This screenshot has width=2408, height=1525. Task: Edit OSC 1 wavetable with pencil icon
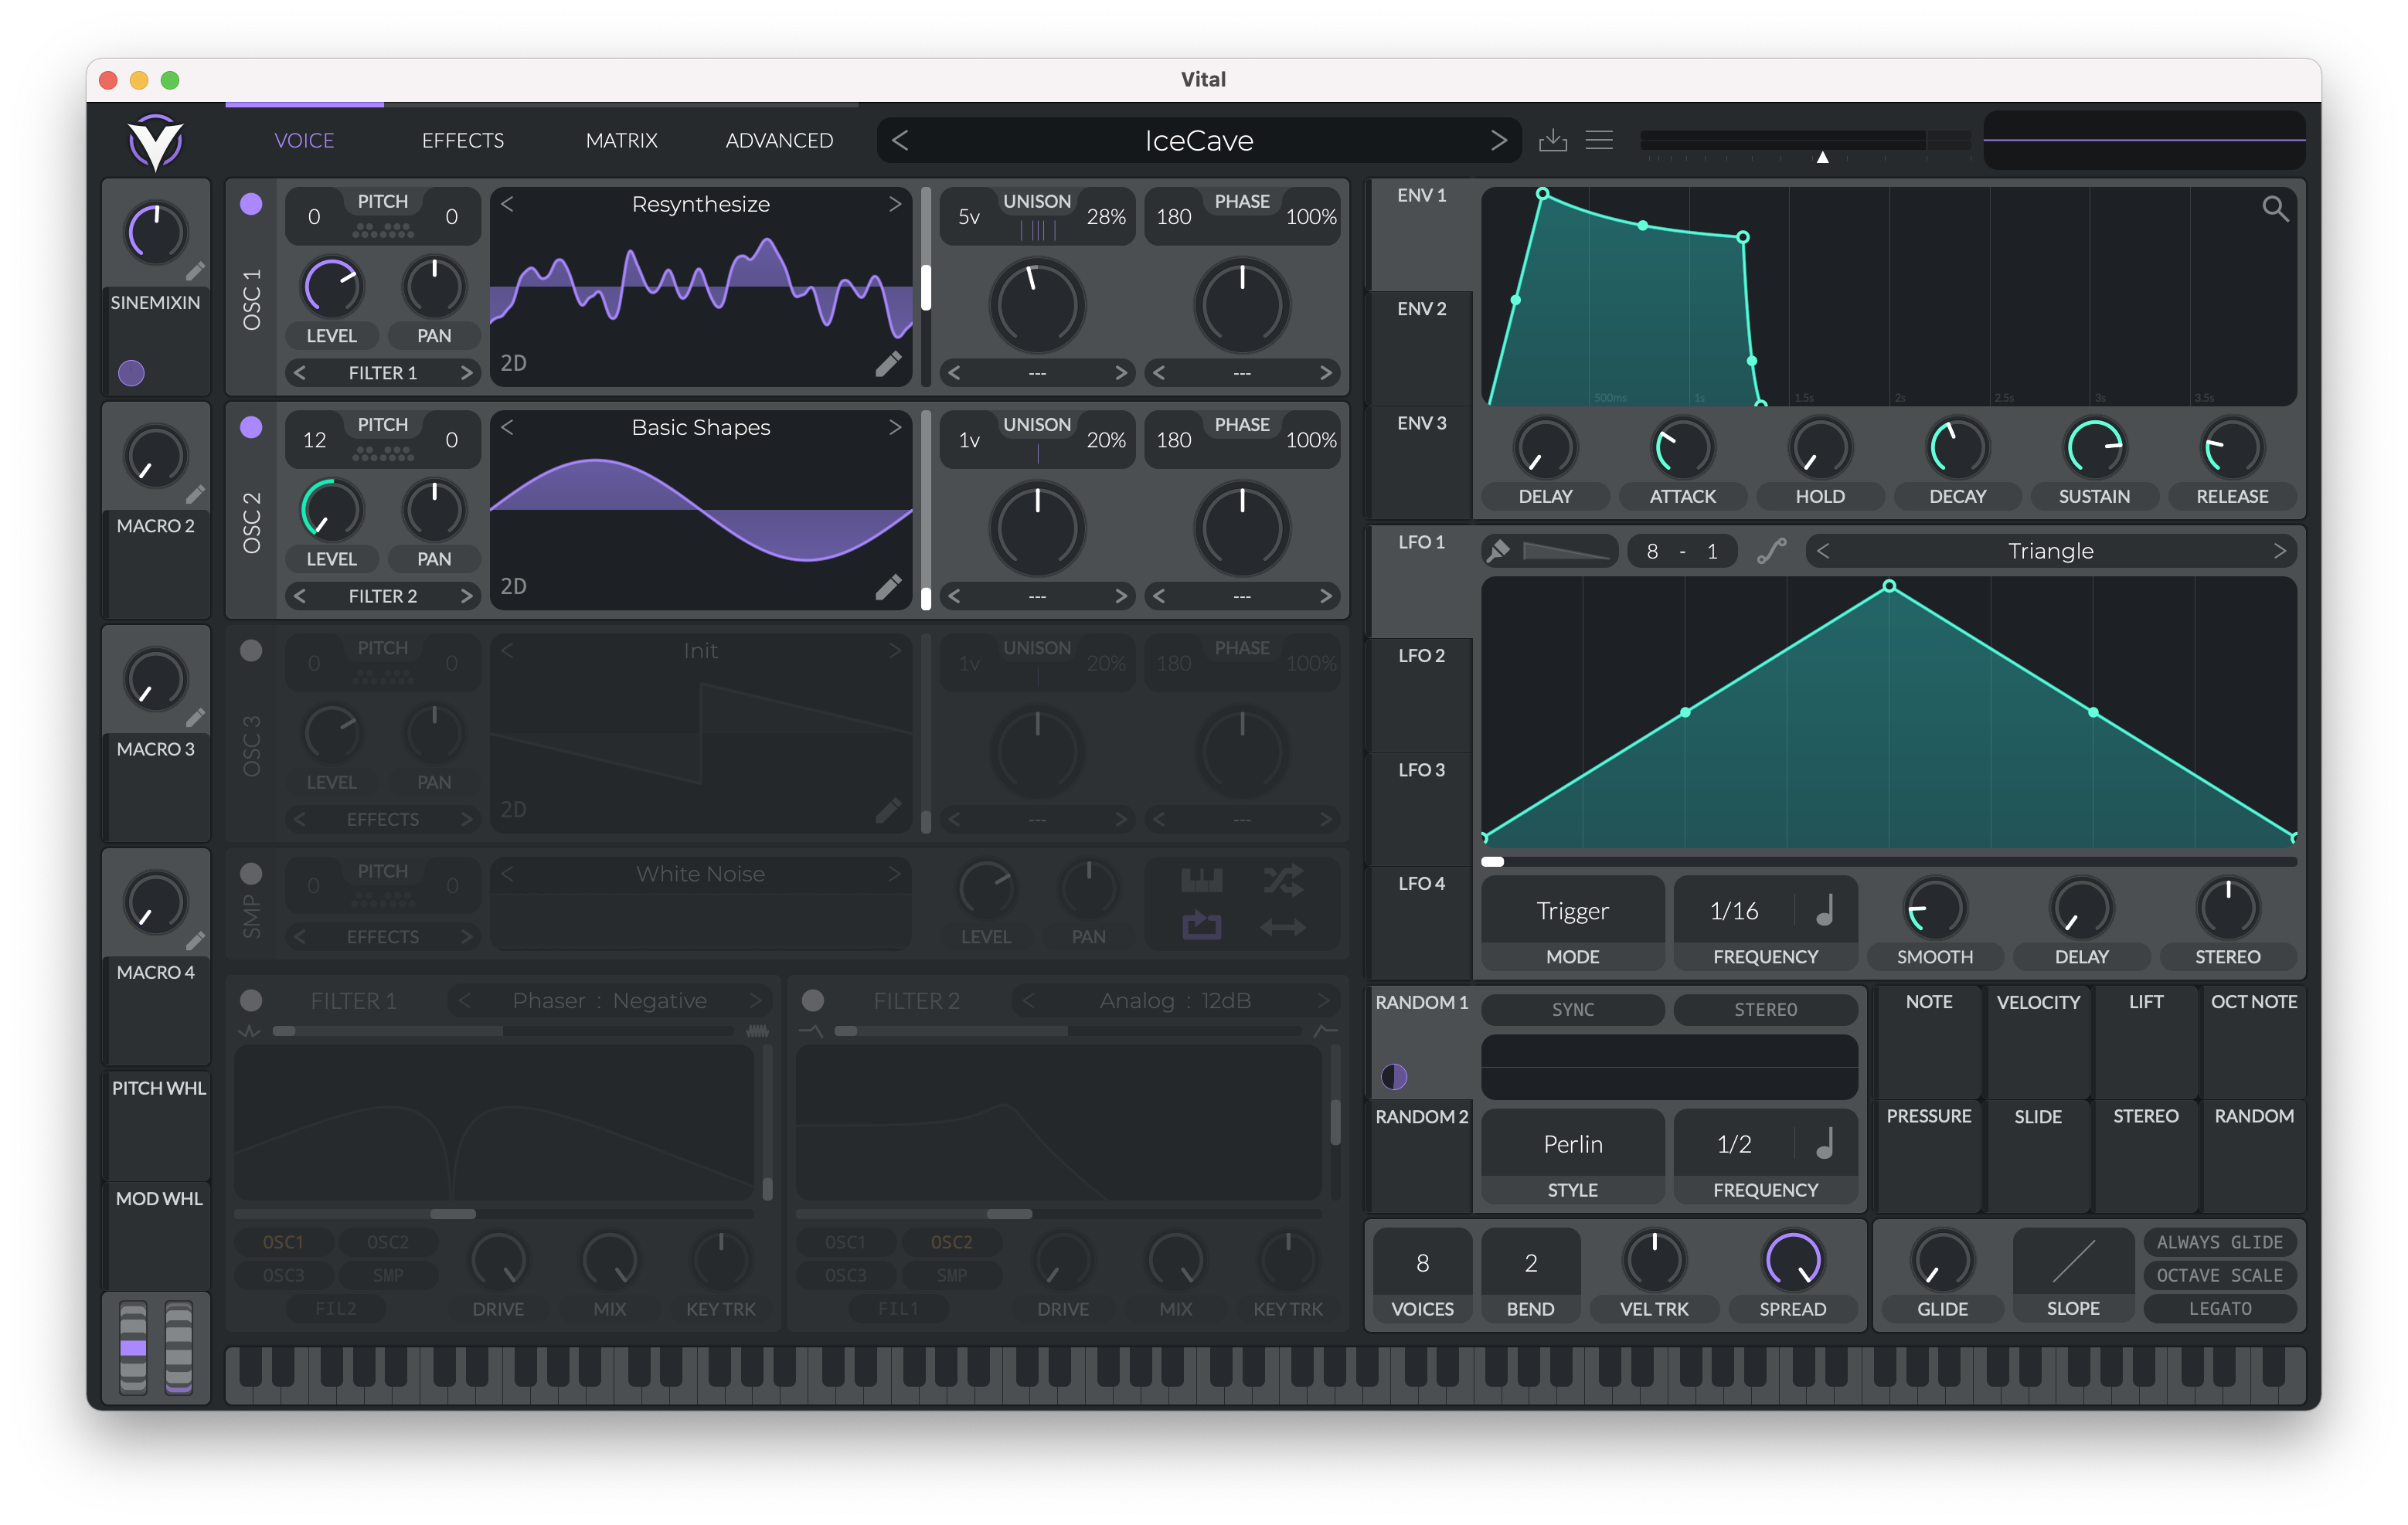pyautogui.click(x=888, y=364)
